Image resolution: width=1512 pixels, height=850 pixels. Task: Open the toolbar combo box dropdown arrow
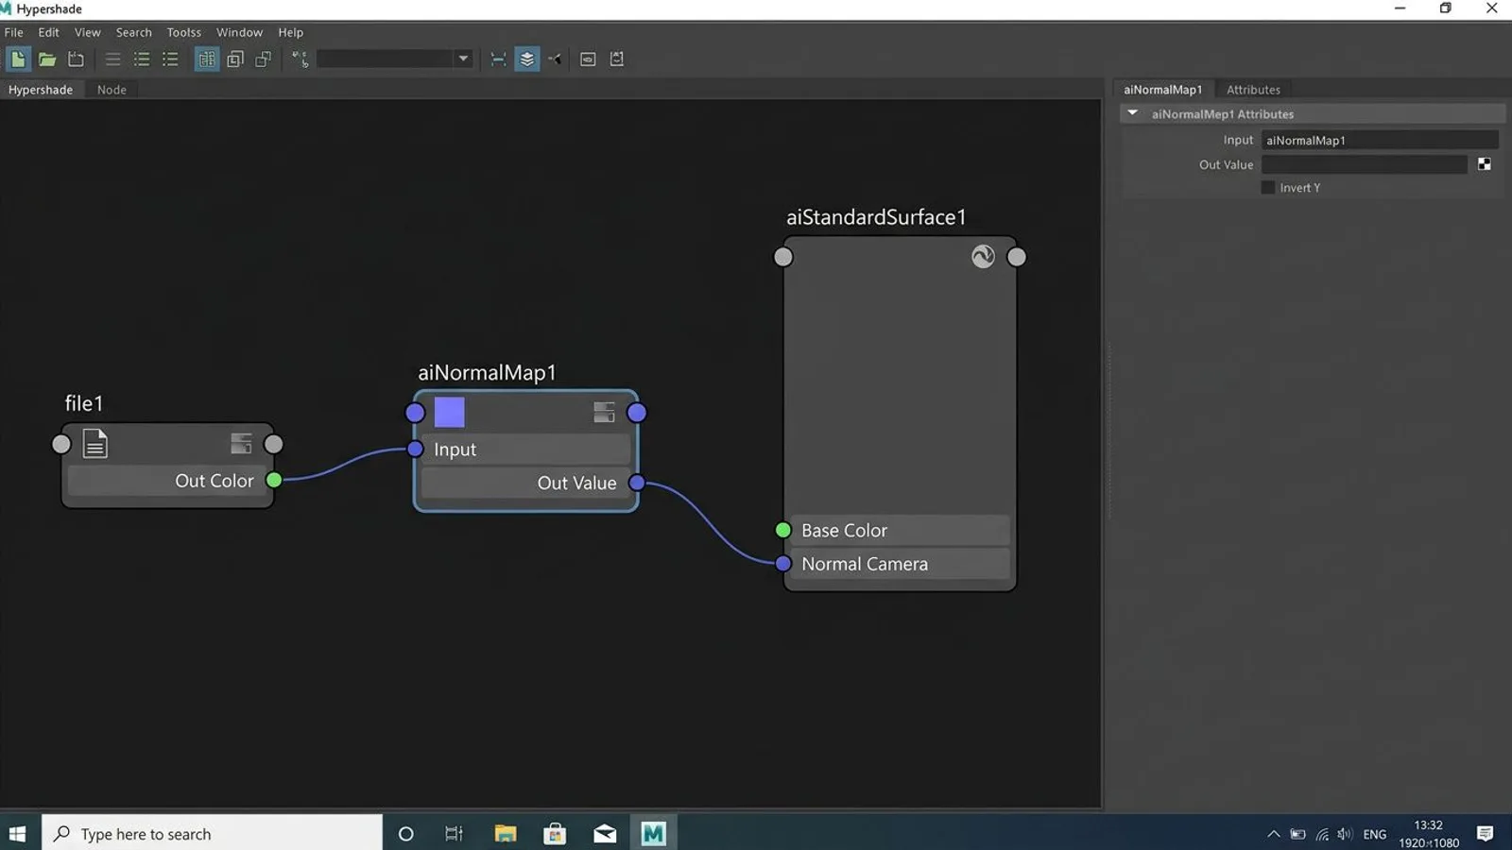point(463,59)
